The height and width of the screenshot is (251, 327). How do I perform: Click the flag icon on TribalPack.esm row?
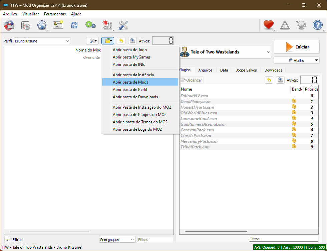pyautogui.click(x=294, y=146)
